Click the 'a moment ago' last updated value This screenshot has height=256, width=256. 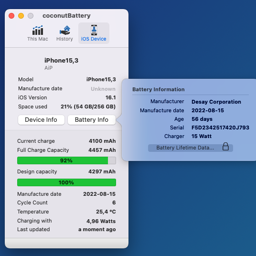click(x=97, y=230)
